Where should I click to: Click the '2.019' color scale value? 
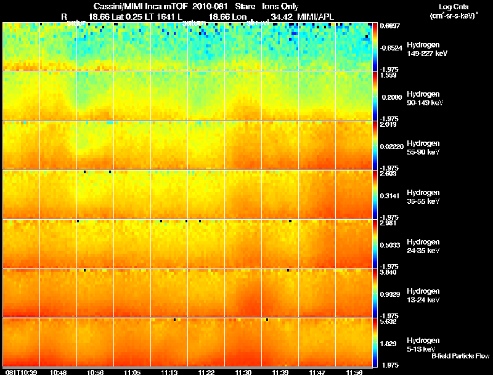click(x=388, y=124)
